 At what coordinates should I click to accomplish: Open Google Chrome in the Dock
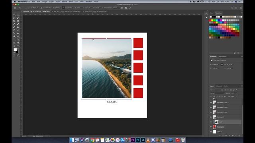coord(92,140)
